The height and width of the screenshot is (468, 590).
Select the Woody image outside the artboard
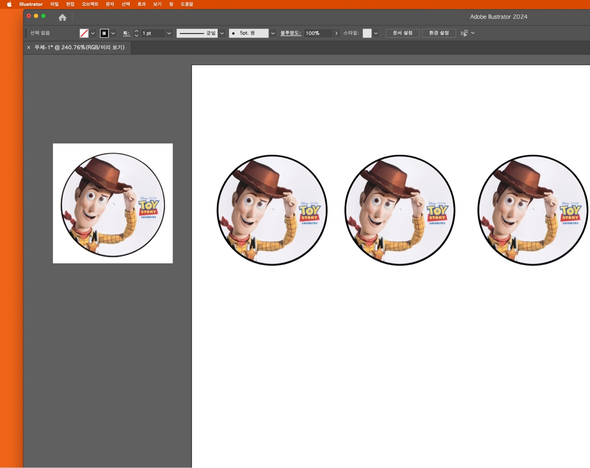[x=113, y=203]
